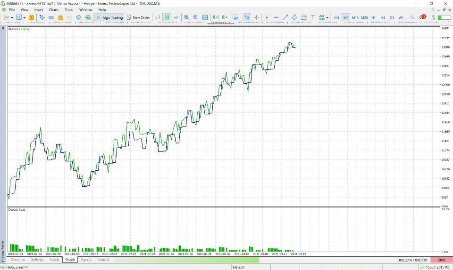Viewport: 453px width, 270px height.
Task: Click the 1536 / 2615 Kb indicator
Action: click(435, 267)
